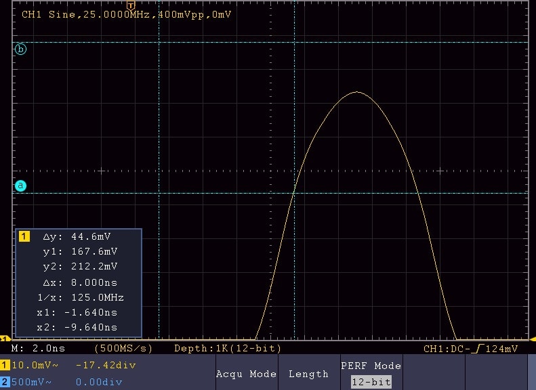
Task: Click the peak of the yellow sine waveform
Action: click(356, 92)
